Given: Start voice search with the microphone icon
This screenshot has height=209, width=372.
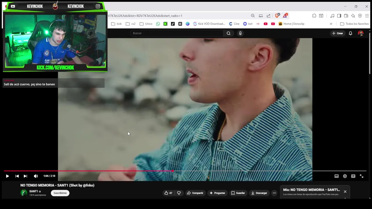Looking at the screenshot, I should (x=240, y=33).
